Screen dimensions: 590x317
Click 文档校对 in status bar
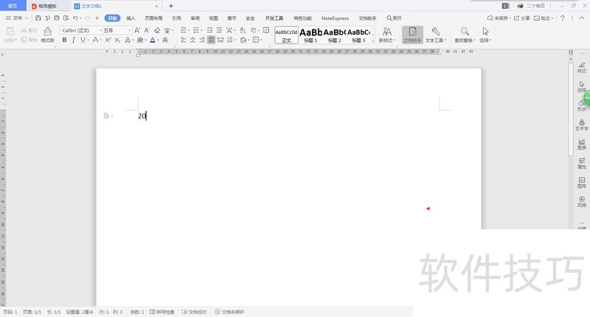[x=194, y=312]
